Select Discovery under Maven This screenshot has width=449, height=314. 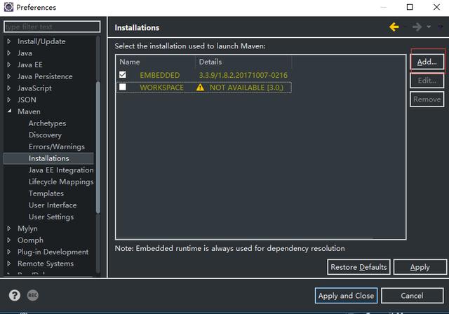pyautogui.click(x=45, y=135)
